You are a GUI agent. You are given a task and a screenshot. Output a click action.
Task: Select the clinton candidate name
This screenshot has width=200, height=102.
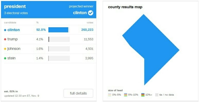(14, 30)
